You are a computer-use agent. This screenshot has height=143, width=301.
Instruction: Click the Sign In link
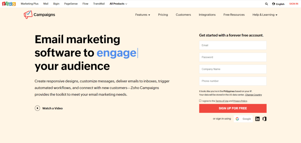click(293, 4)
